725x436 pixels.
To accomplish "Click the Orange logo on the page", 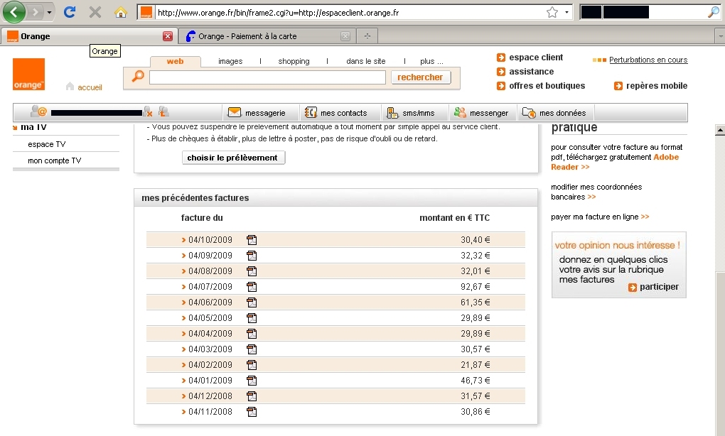I will (28, 75).
